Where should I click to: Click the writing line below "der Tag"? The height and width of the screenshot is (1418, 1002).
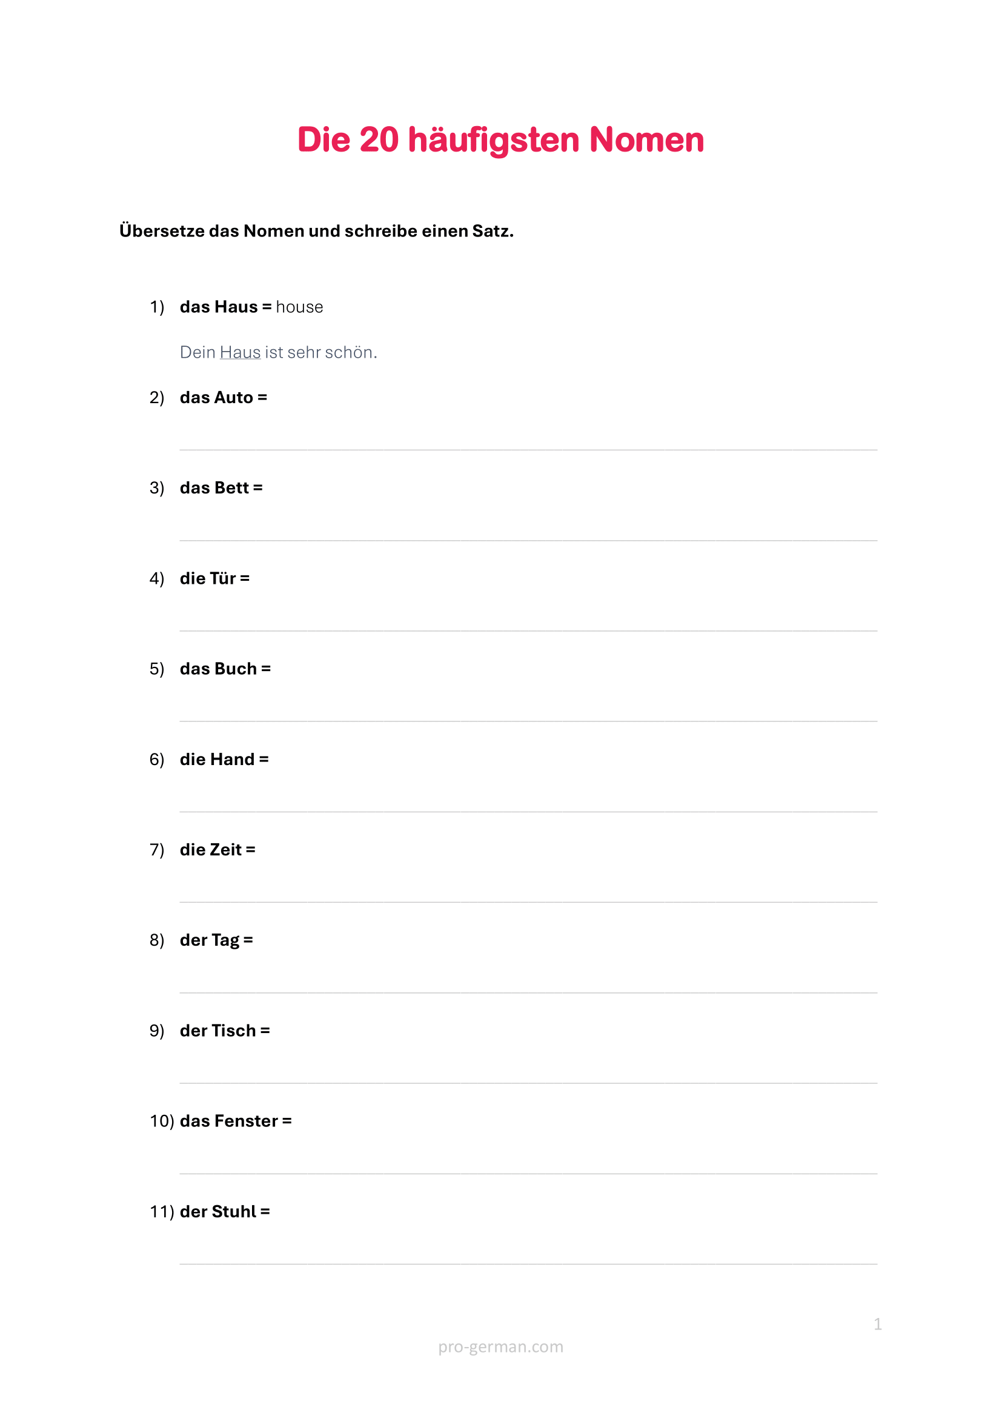coord(528,991)
